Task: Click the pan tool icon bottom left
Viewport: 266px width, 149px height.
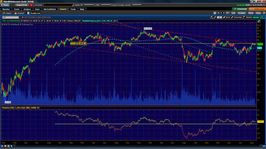Action: [2, 146]
